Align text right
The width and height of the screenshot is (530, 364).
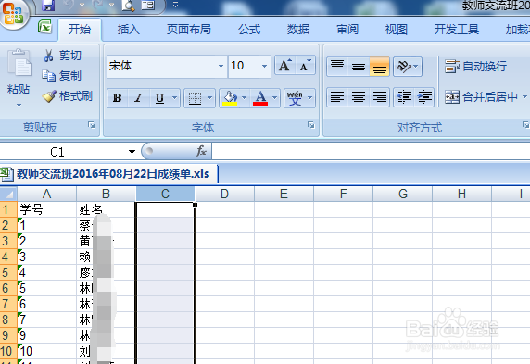379,97
